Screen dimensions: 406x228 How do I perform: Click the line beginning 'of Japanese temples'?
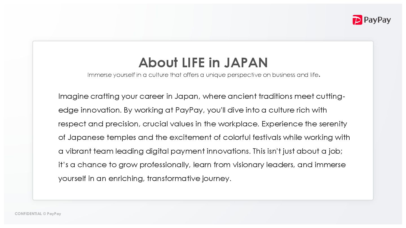click(204, 138)
